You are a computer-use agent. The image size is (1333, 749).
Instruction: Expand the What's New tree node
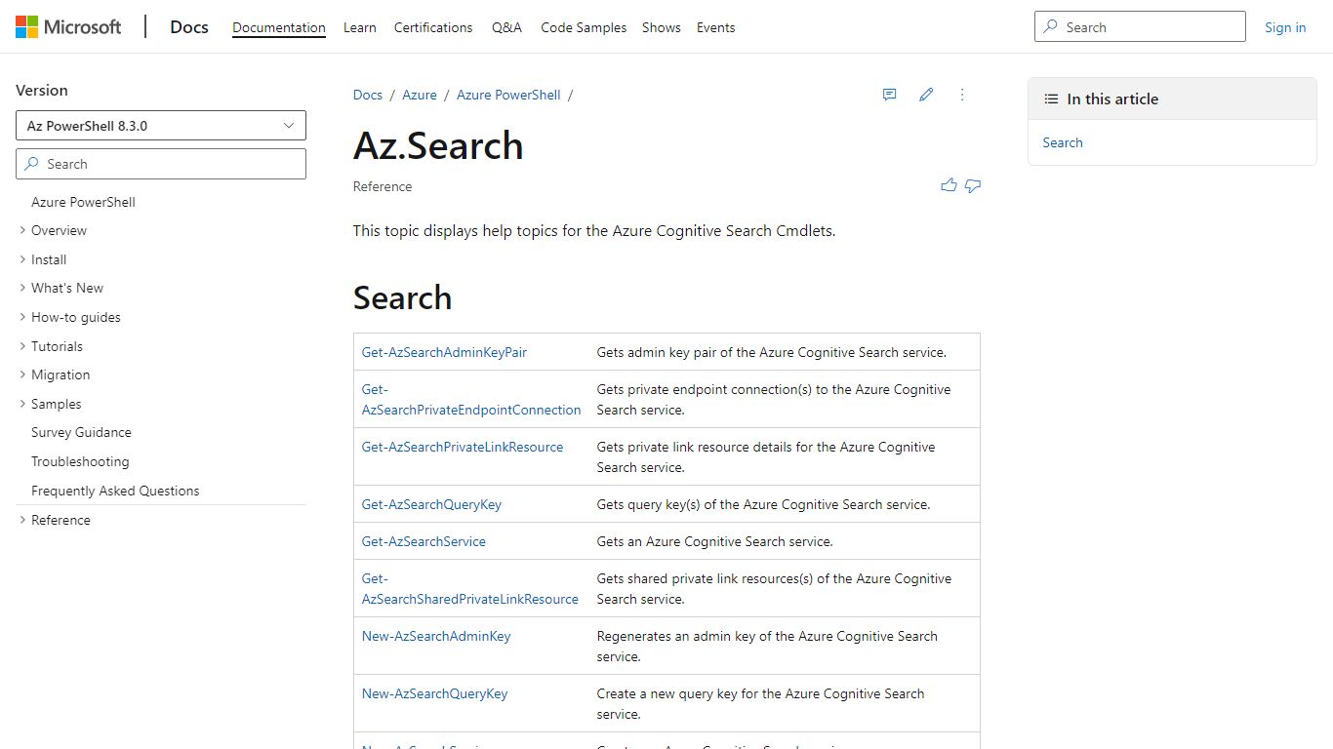pos(22,288)
